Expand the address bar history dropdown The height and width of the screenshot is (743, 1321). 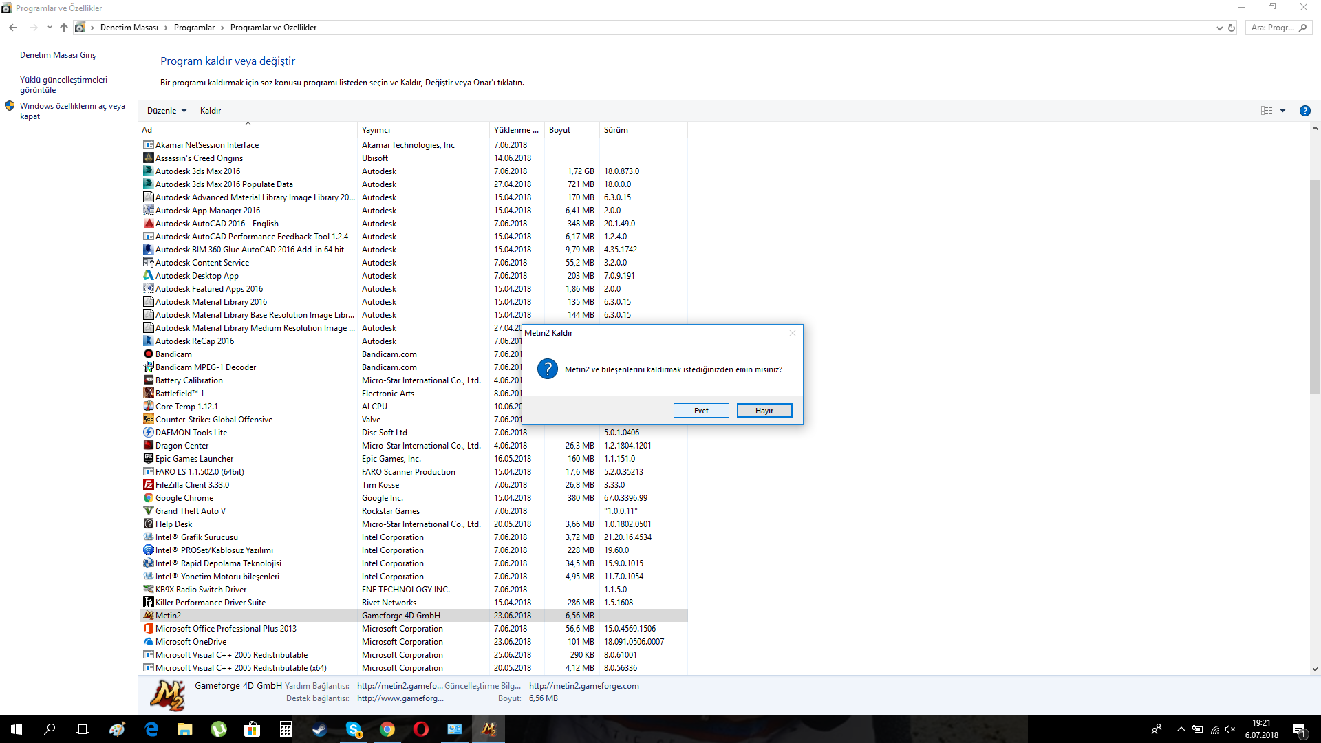pyautogui.click(x=1219, y=28)
